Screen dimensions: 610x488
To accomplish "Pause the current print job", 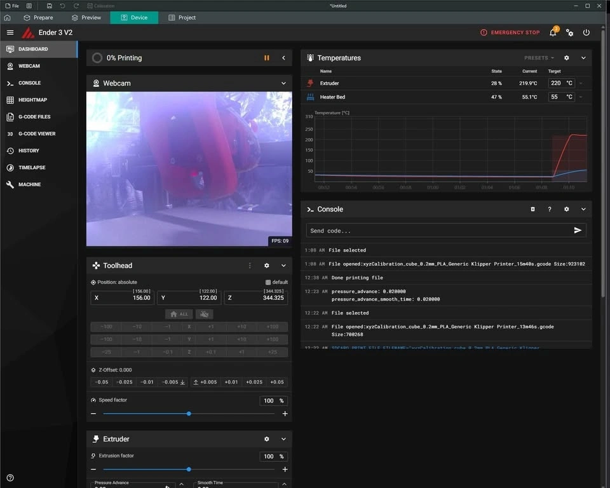I will 267,58.
